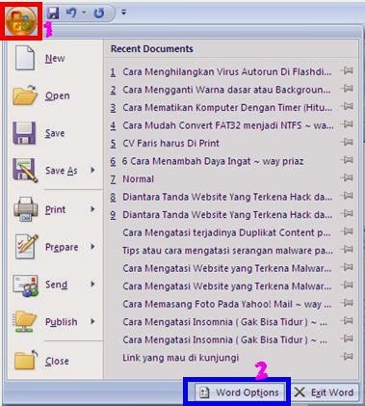Open the Publish menu label
This screenshot has height=406, width=365.
pyautogui.click(x=62, y=322)
